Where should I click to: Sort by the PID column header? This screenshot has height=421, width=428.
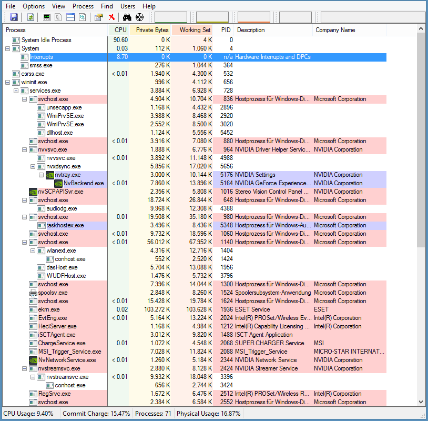pos(223,30)
